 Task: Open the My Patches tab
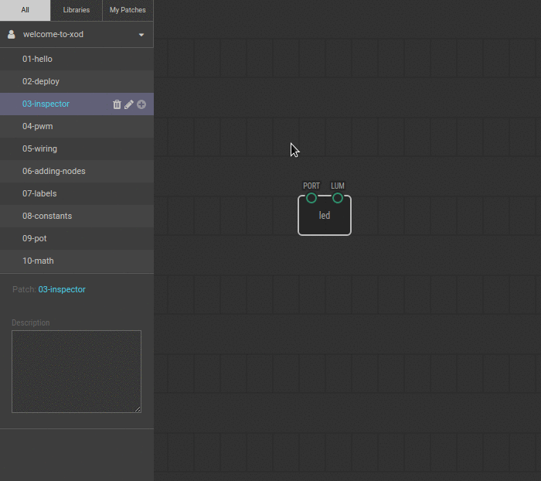point(128,10)
